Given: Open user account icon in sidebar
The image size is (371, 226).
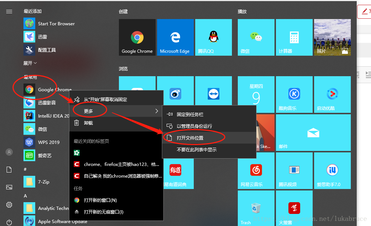Looking at the screenshot, I should tap(9, 152).
